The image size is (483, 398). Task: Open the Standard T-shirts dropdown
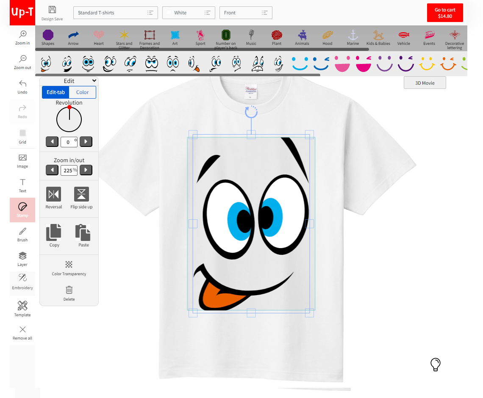coord(116,13)
